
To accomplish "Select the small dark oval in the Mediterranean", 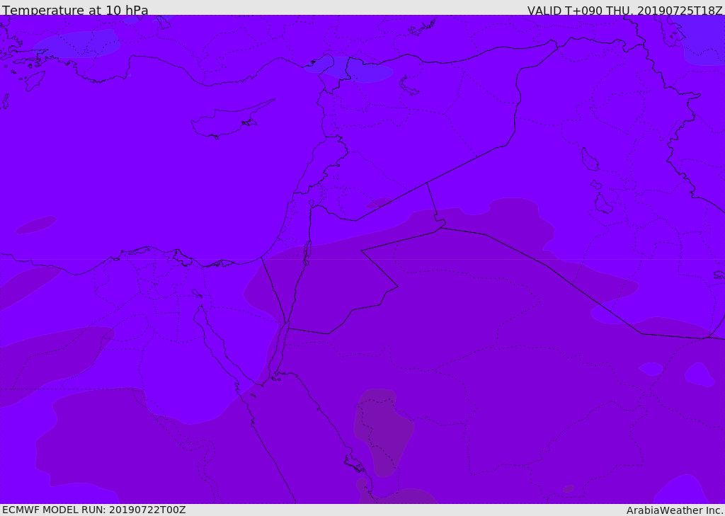I will click(35, 224).
